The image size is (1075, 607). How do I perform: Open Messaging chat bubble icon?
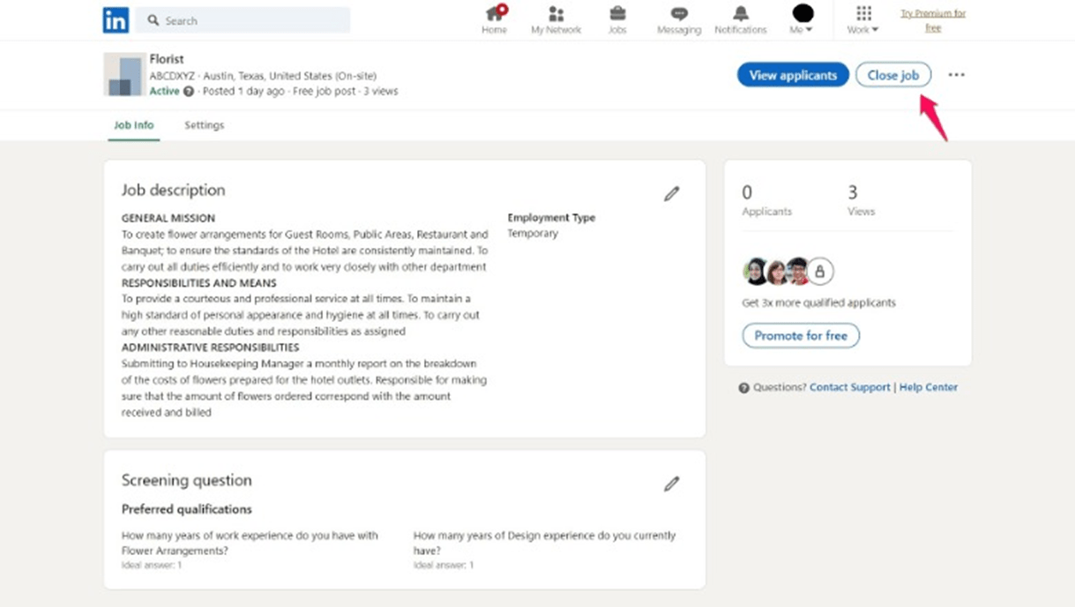(x=678, y=15)
